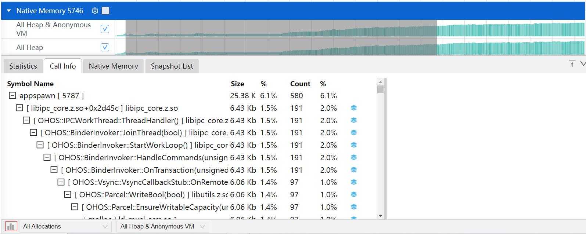Click stack icon on Parcel::WriteBool row
586x234 pixels.
[x=353, y=194]
